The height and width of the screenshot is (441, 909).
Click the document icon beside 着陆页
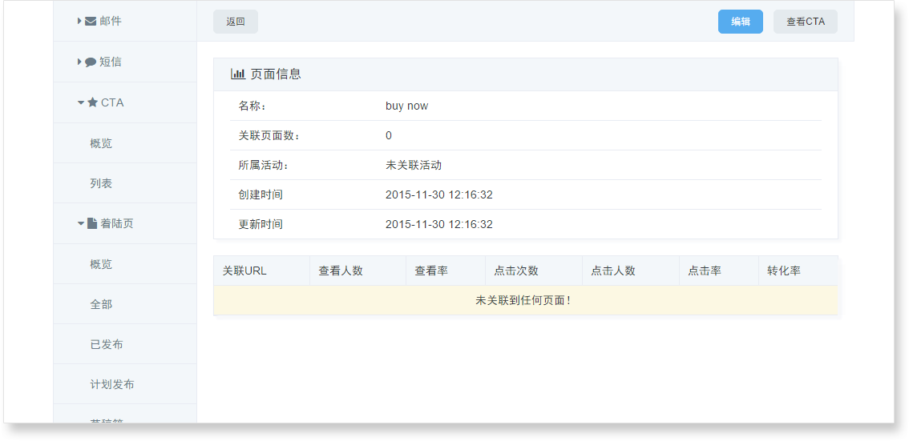92,223
